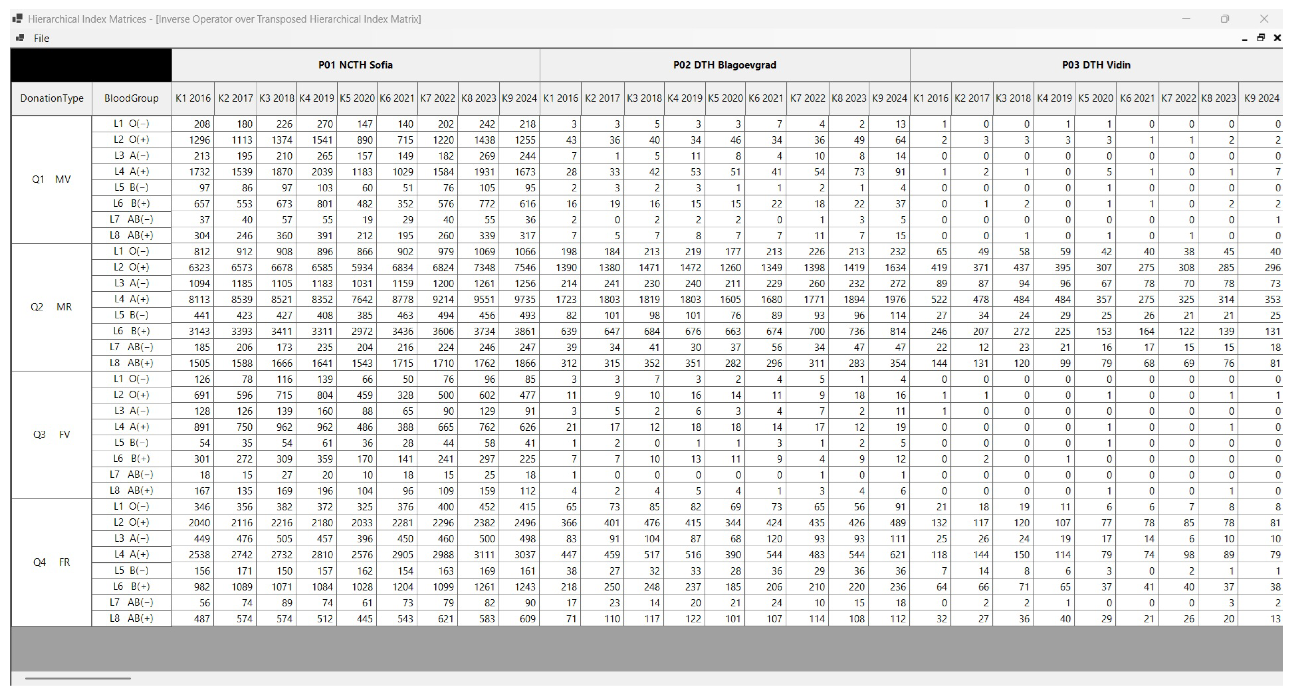Click the P01 NCTH Sofia header
1291x695 pixels.
coord(355,65)
